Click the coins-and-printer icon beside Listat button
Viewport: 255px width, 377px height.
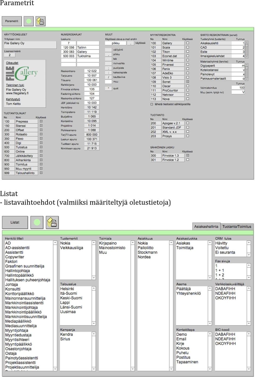[x=52, y=222]
